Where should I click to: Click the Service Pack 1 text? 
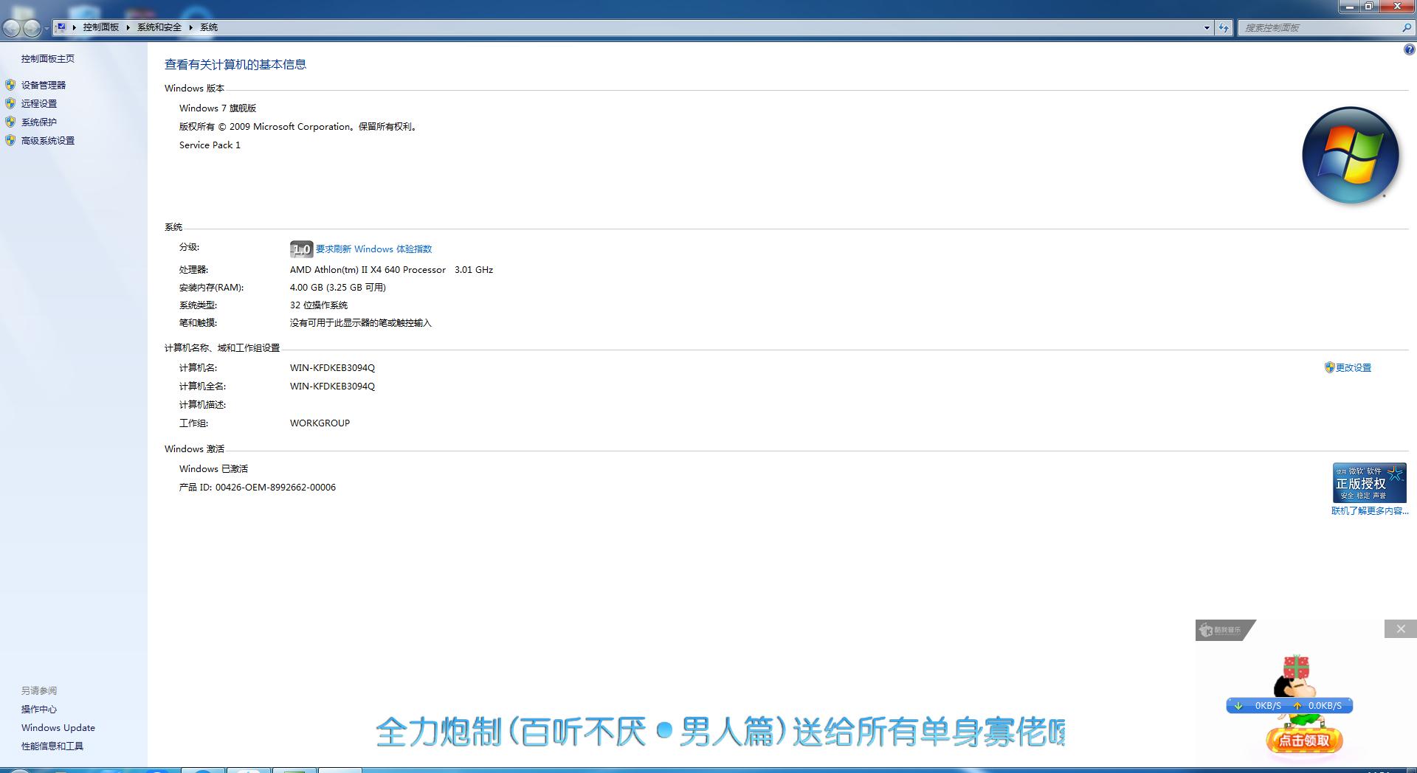(x=210, y=145)
